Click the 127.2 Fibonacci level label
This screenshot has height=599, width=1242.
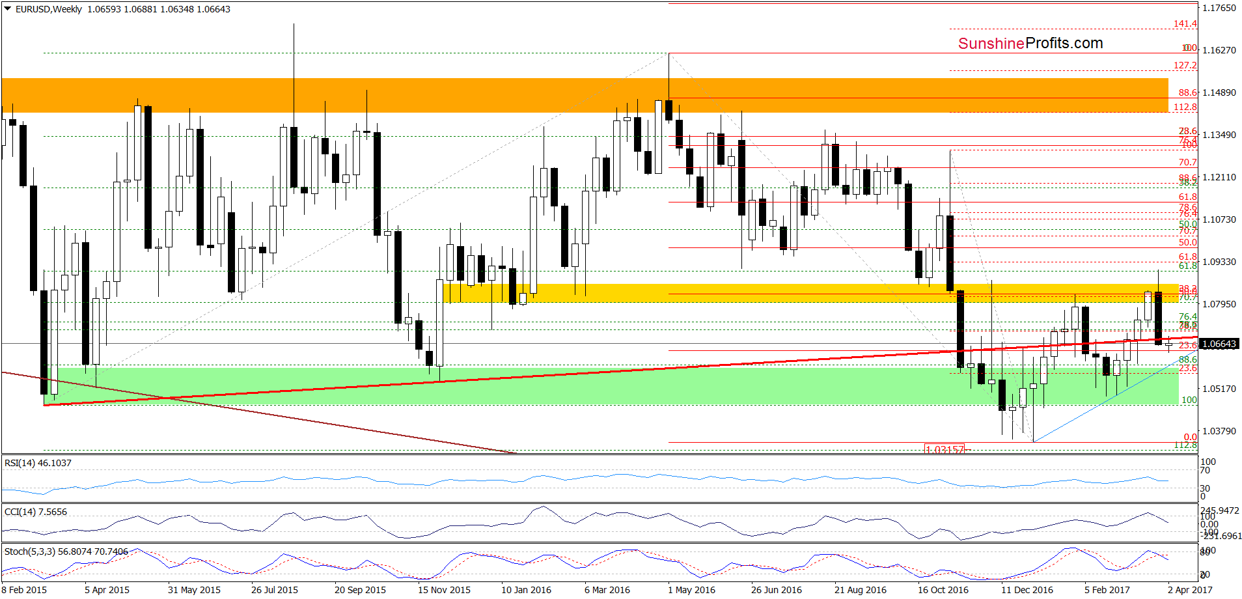pyautogui.click(x=1185, y=65)
